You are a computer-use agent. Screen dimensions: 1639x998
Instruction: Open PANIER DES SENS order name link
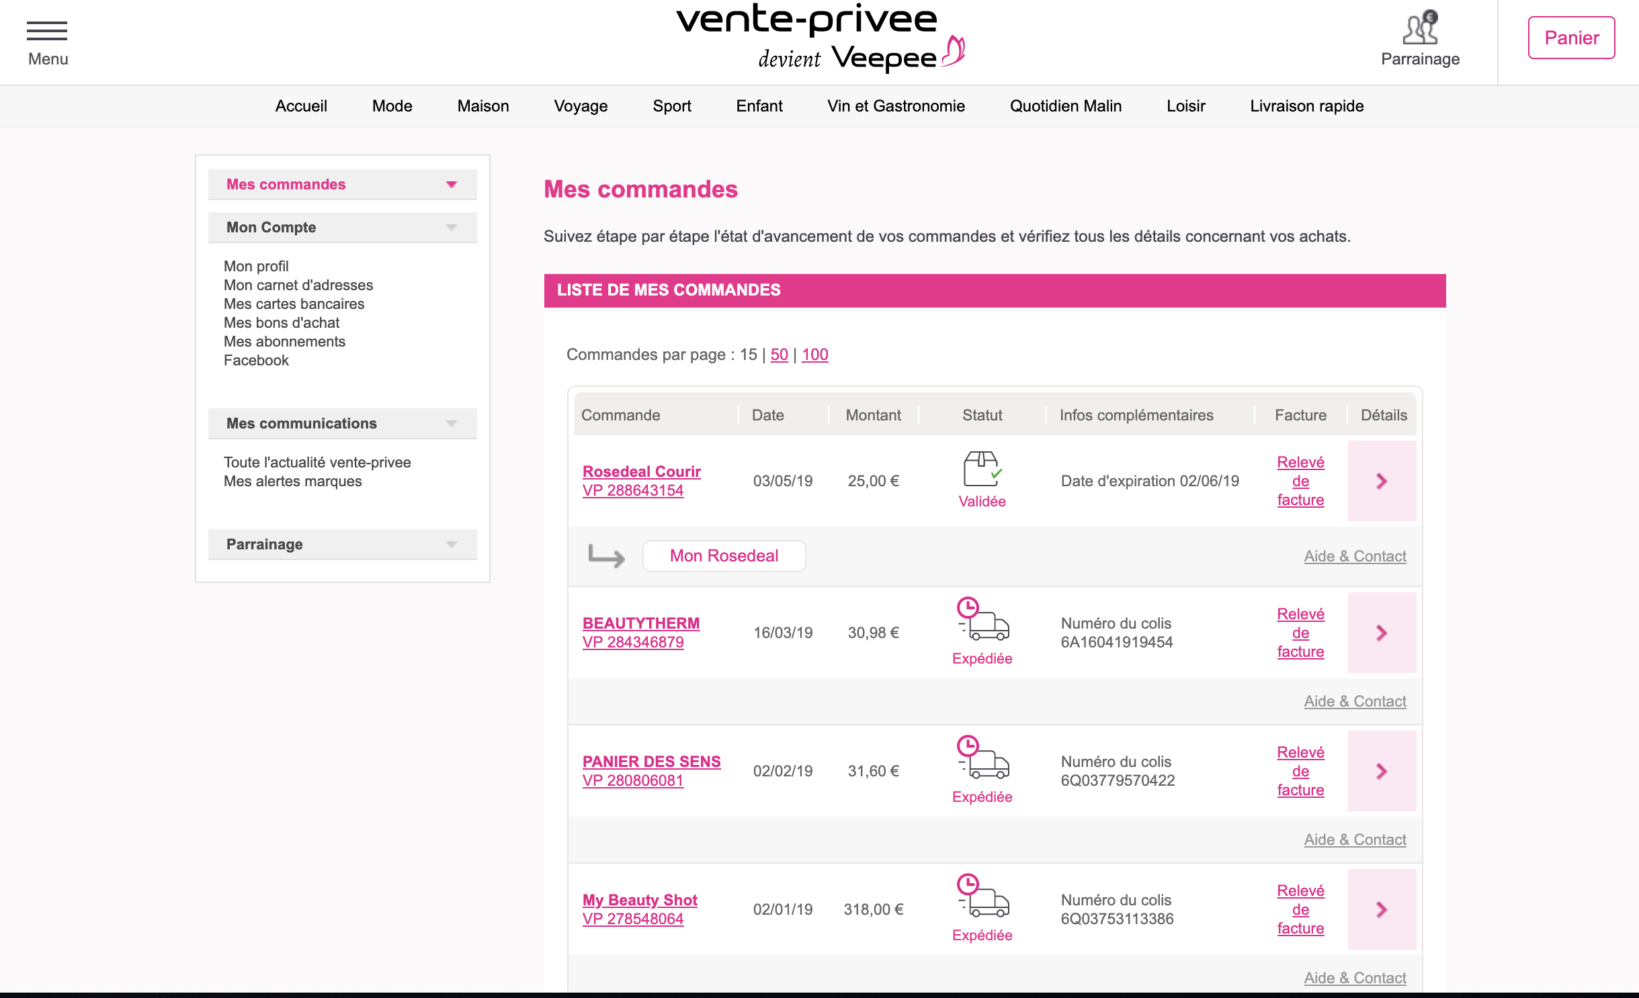click(x=652, y=762)
